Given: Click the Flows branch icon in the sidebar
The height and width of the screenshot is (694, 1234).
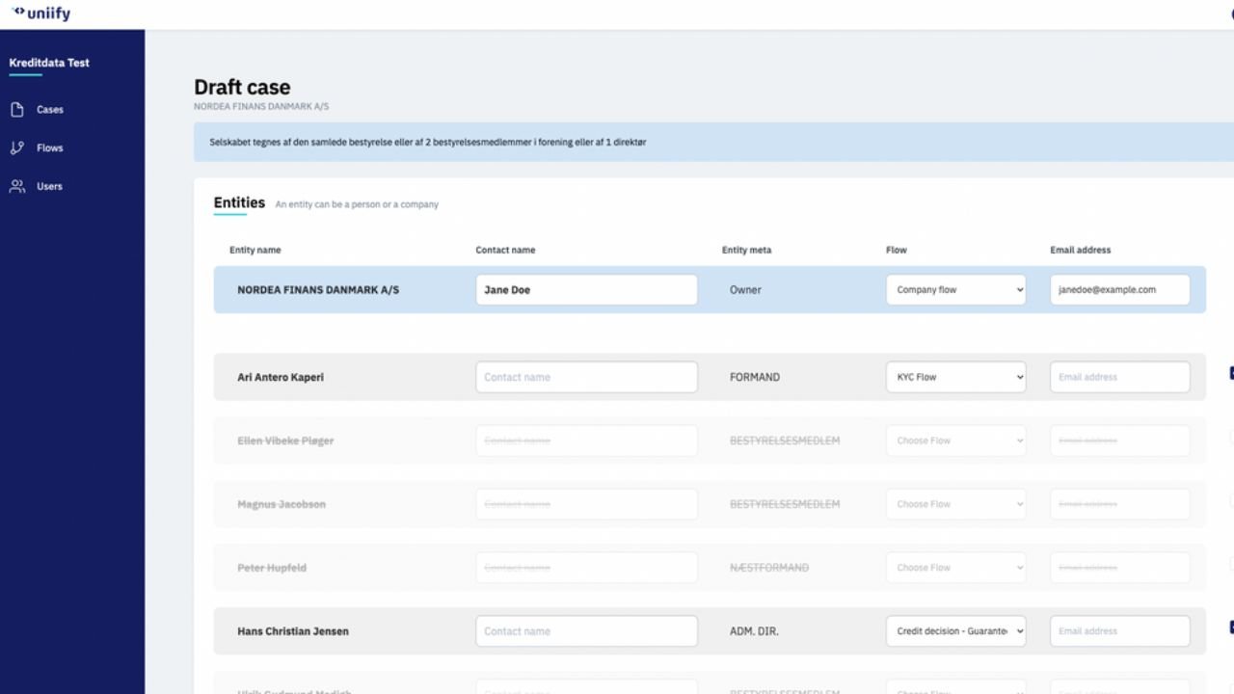Looking at the screenshot, I should (17, 147).
